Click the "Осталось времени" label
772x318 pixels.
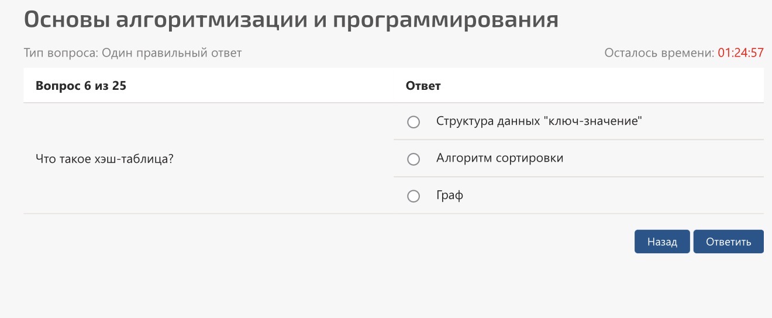click(659, 53)
